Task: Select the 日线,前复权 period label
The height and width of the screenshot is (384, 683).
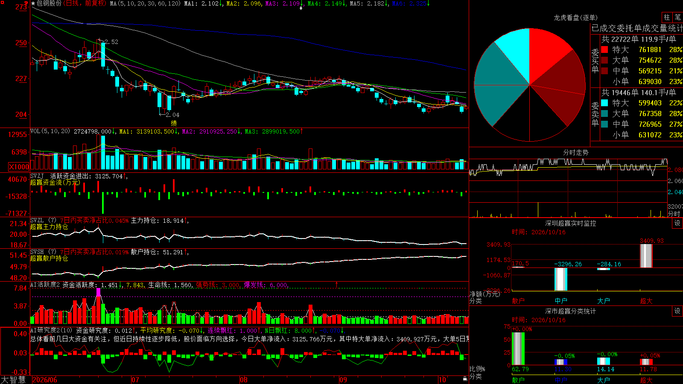Action: [85, 3]
